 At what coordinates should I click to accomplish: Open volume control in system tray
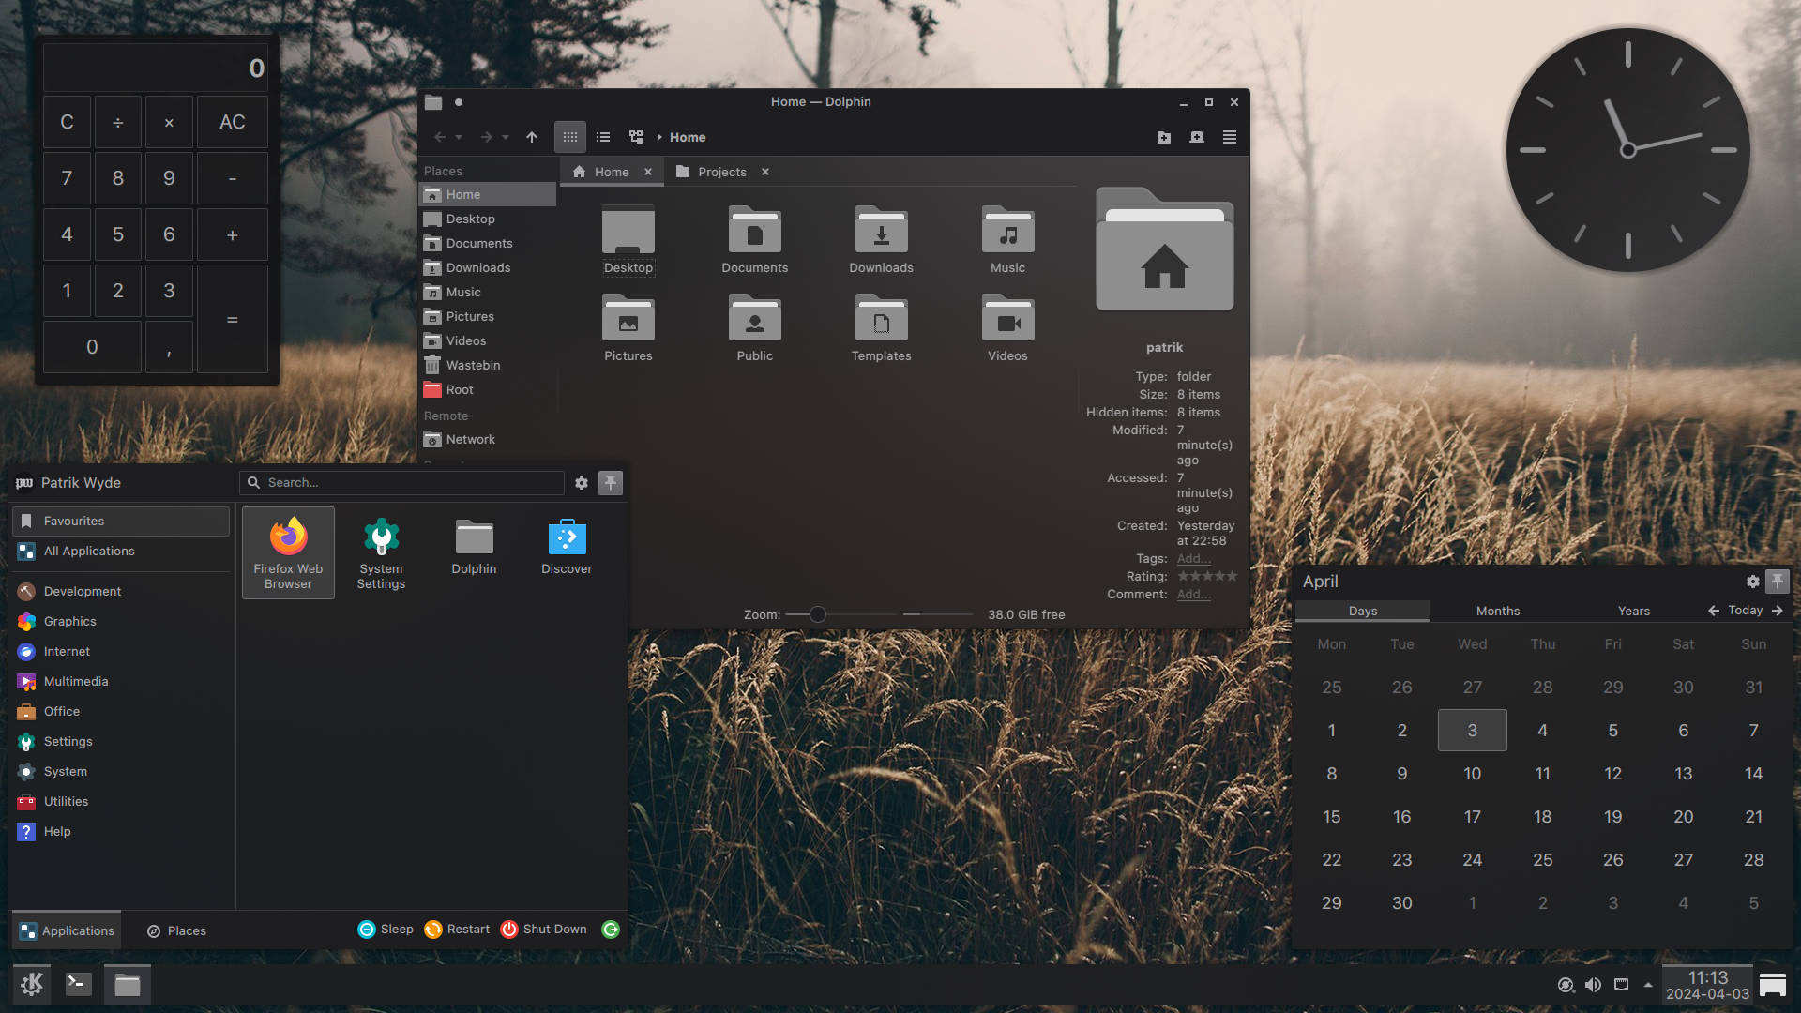pos(1593,985)
